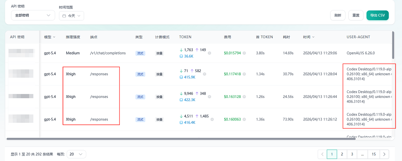Go to the previous page with the left chevron
The image size is (402, 161).
pos(322,154)
